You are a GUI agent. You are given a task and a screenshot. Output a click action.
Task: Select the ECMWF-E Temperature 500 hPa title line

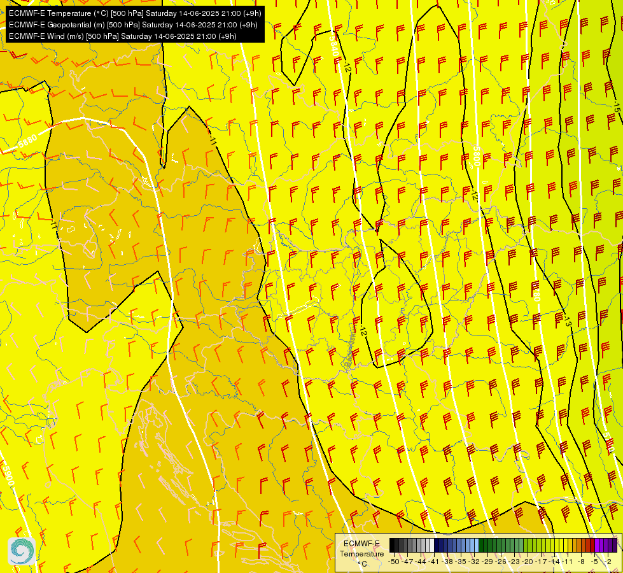coord(135,13)
